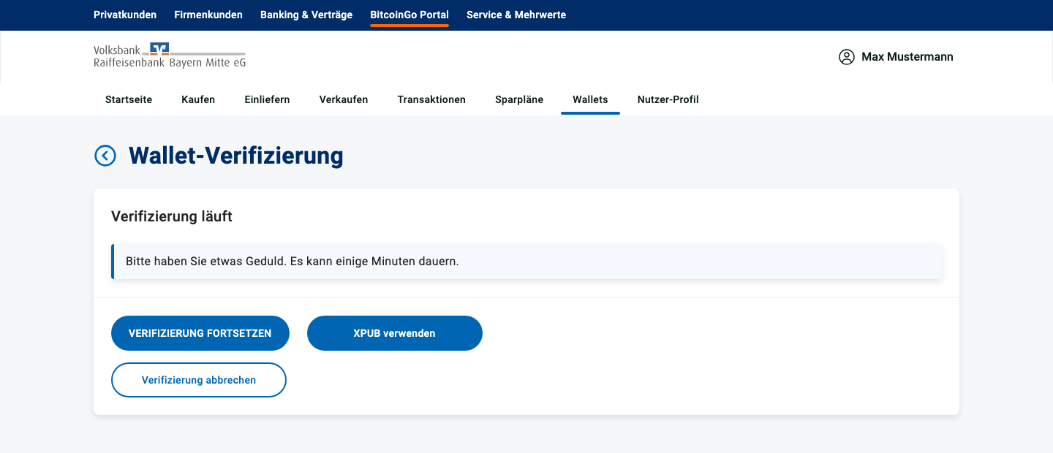Open the Einliefern tab
This screenshot has height=453, width=1053.
[x=267, y=99]
